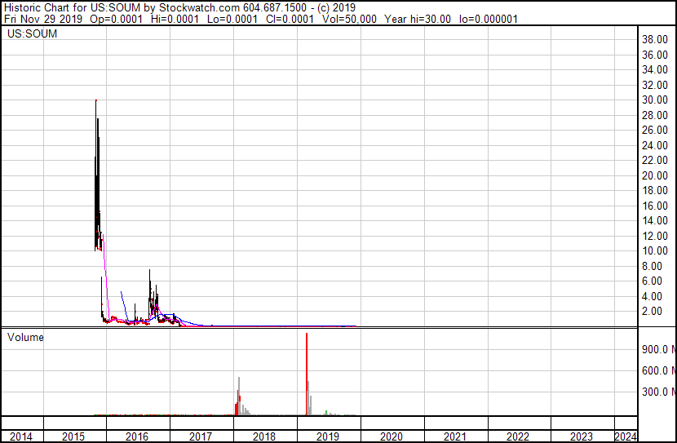Click the 2016 price spike near 8.00
The height and width of the screenshot is (443, 677).
[x=149, y=273]
